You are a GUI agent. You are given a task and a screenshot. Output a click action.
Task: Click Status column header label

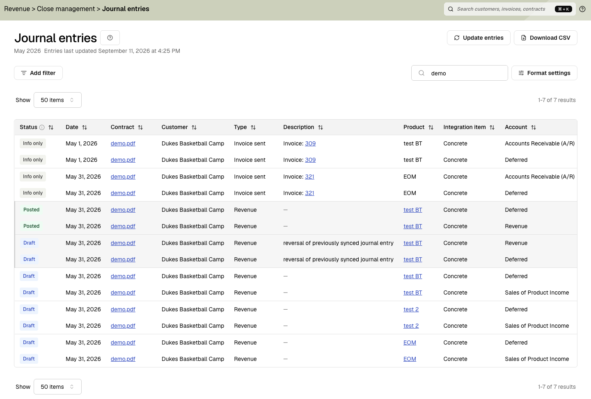point(28,127)
